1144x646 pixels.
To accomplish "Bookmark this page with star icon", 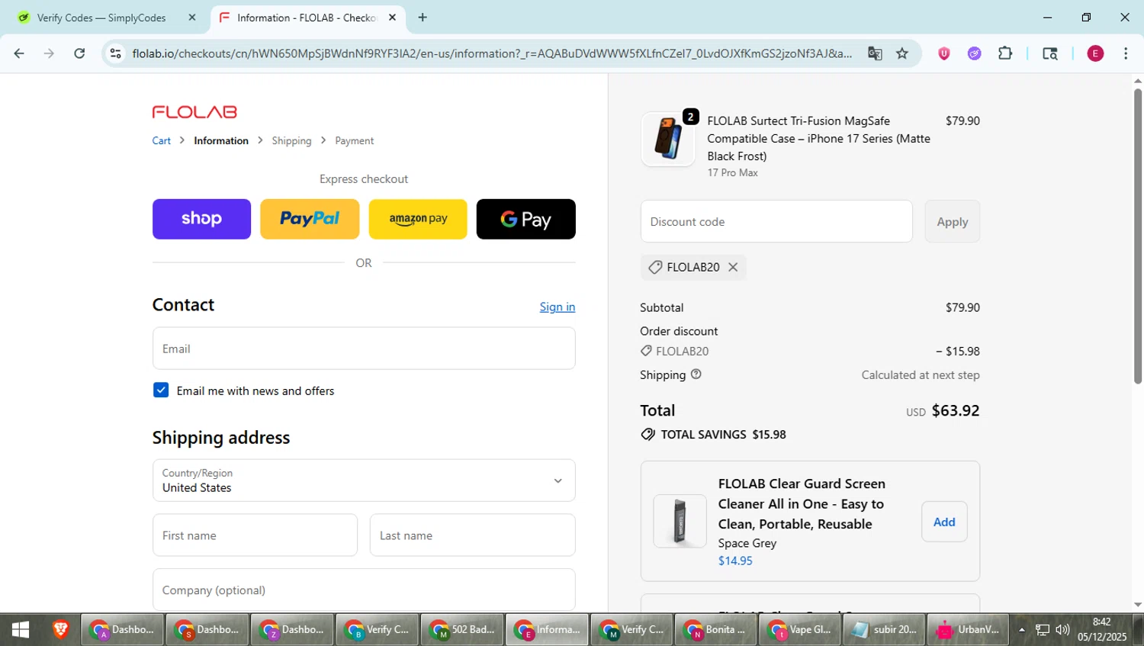I will 902,53.
